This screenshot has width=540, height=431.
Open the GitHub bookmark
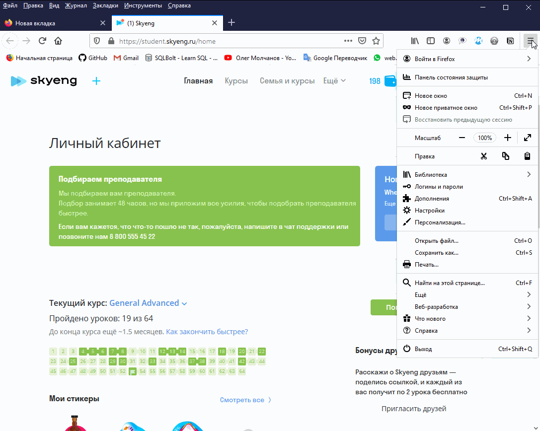pyautogui.click(x=93, y=58)
